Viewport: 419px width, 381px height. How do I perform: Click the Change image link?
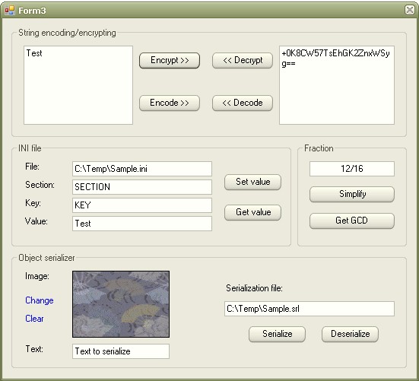click(x=40, y=300)
